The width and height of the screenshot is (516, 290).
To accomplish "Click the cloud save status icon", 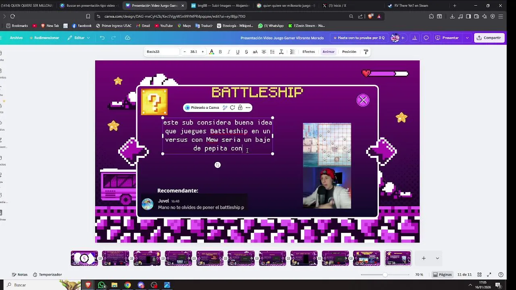I will click(128, 38).
